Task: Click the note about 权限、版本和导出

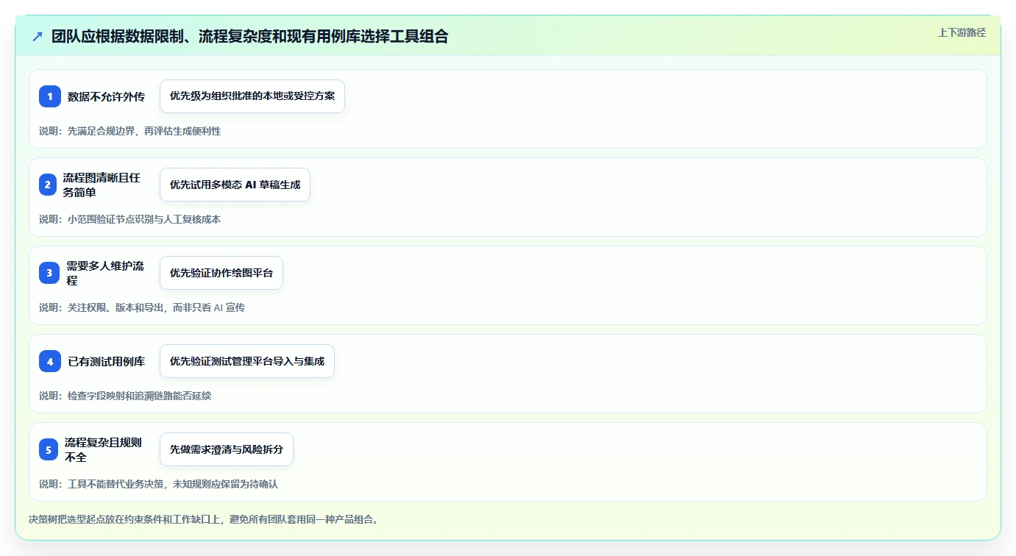Action: (x=142, y=307)
